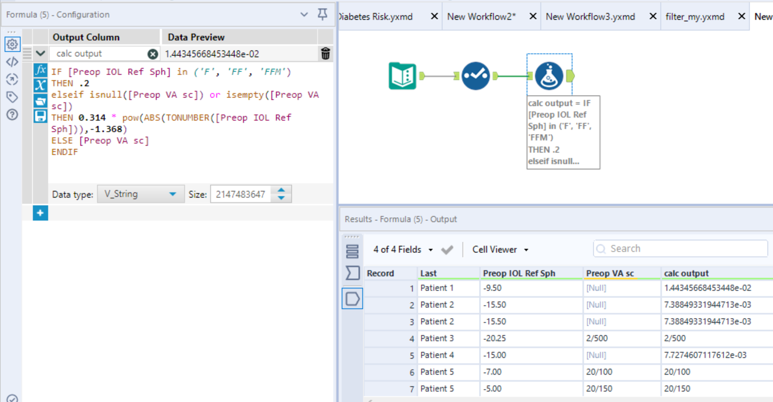773x402 pixels.
Task: Pin the Formula Configuration panel
Action: (x=323, y=15)
